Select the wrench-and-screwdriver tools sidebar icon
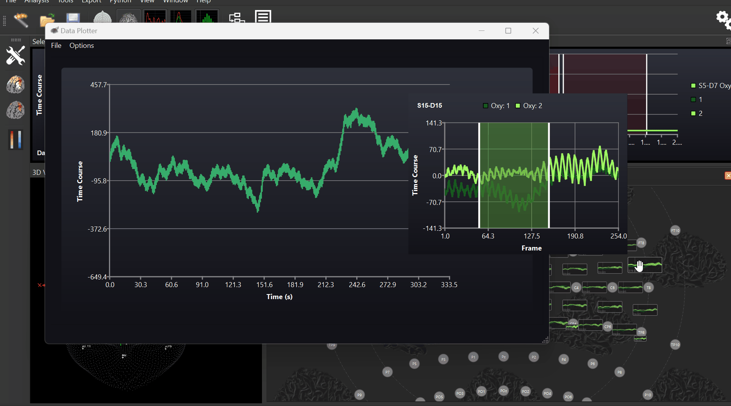731x406 pixels. (15, 56)
